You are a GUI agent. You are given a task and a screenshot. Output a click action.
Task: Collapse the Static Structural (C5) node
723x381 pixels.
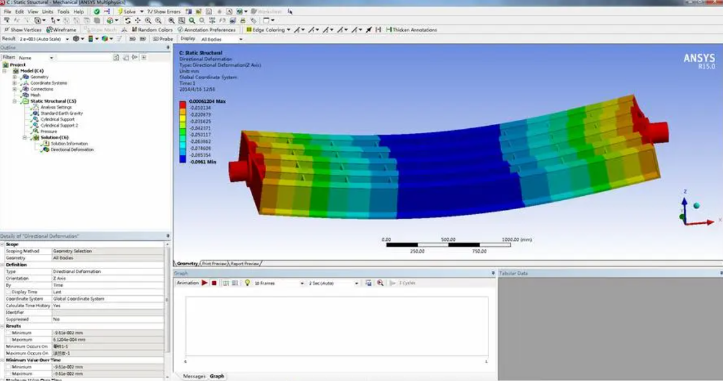(x=15, y=101)
